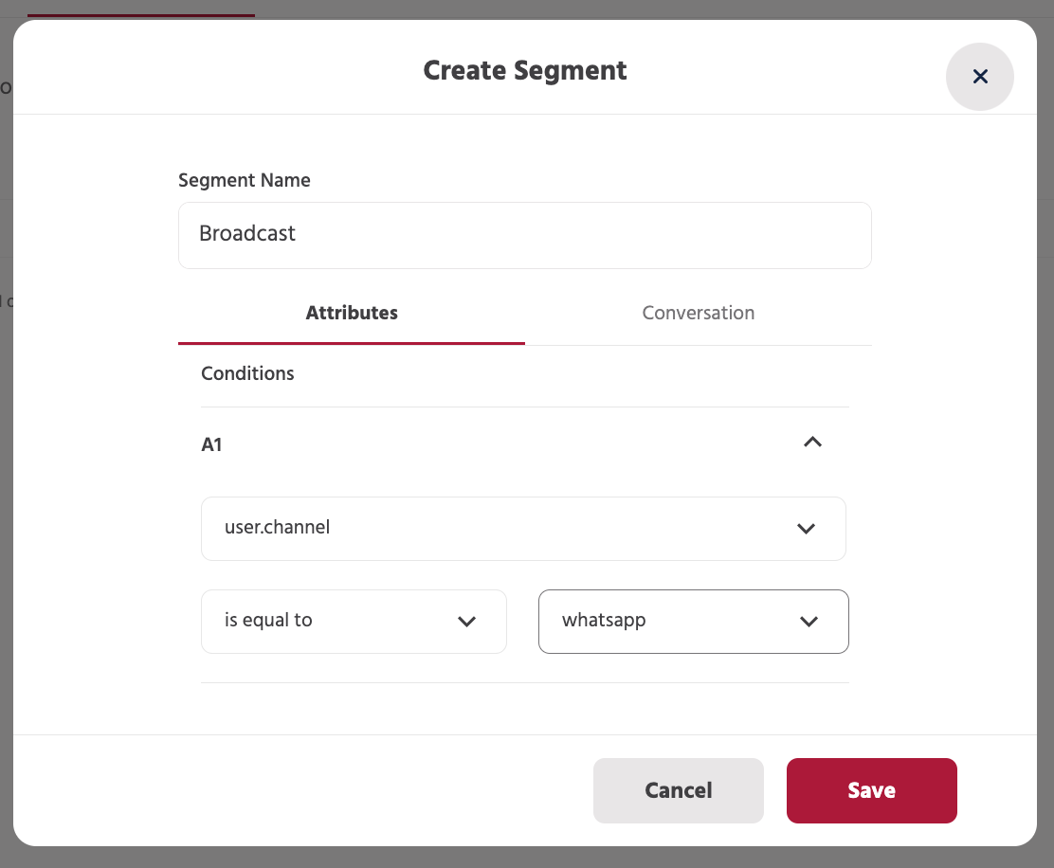The height and width of the screenshot is (868, 1054).
Task: Click the A1 condition label
Action: click(211, 443)
